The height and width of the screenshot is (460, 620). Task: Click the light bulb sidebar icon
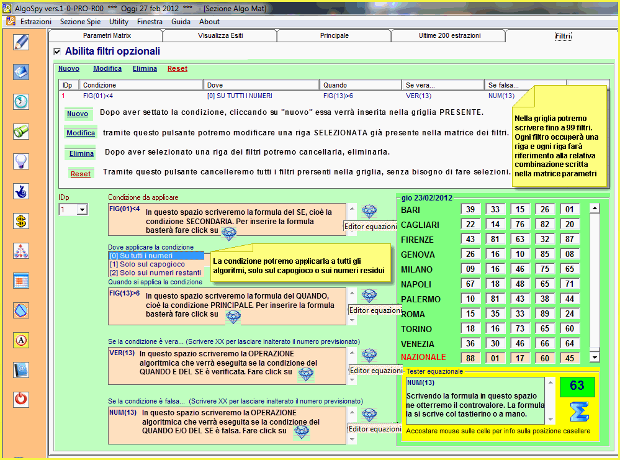21,161
